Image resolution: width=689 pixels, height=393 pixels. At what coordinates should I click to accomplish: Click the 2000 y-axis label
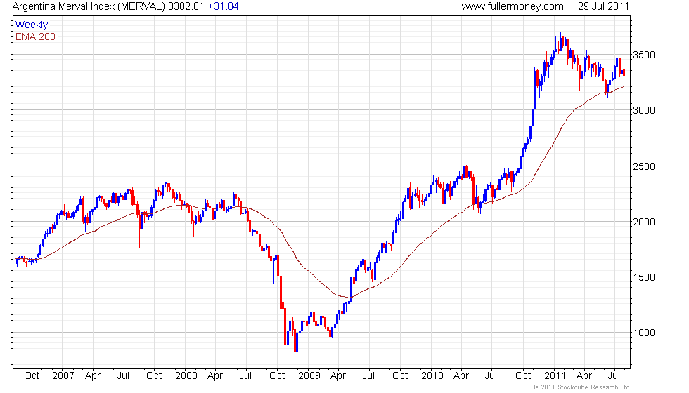(644, 222)
